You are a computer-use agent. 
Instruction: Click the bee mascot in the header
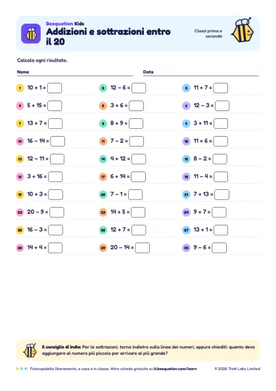pos(242,30)
